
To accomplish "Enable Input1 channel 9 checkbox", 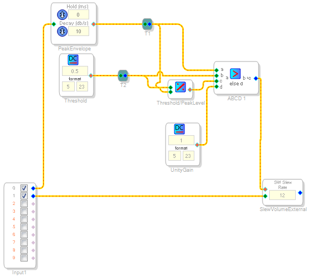I will [x=24, y=258].
